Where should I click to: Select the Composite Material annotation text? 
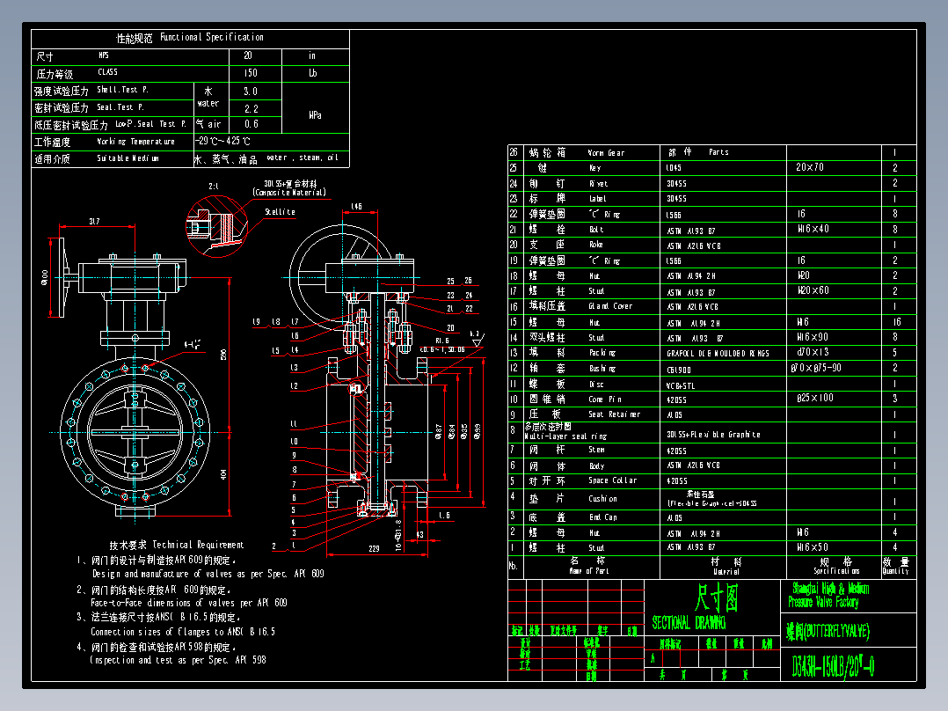point(289,192)
